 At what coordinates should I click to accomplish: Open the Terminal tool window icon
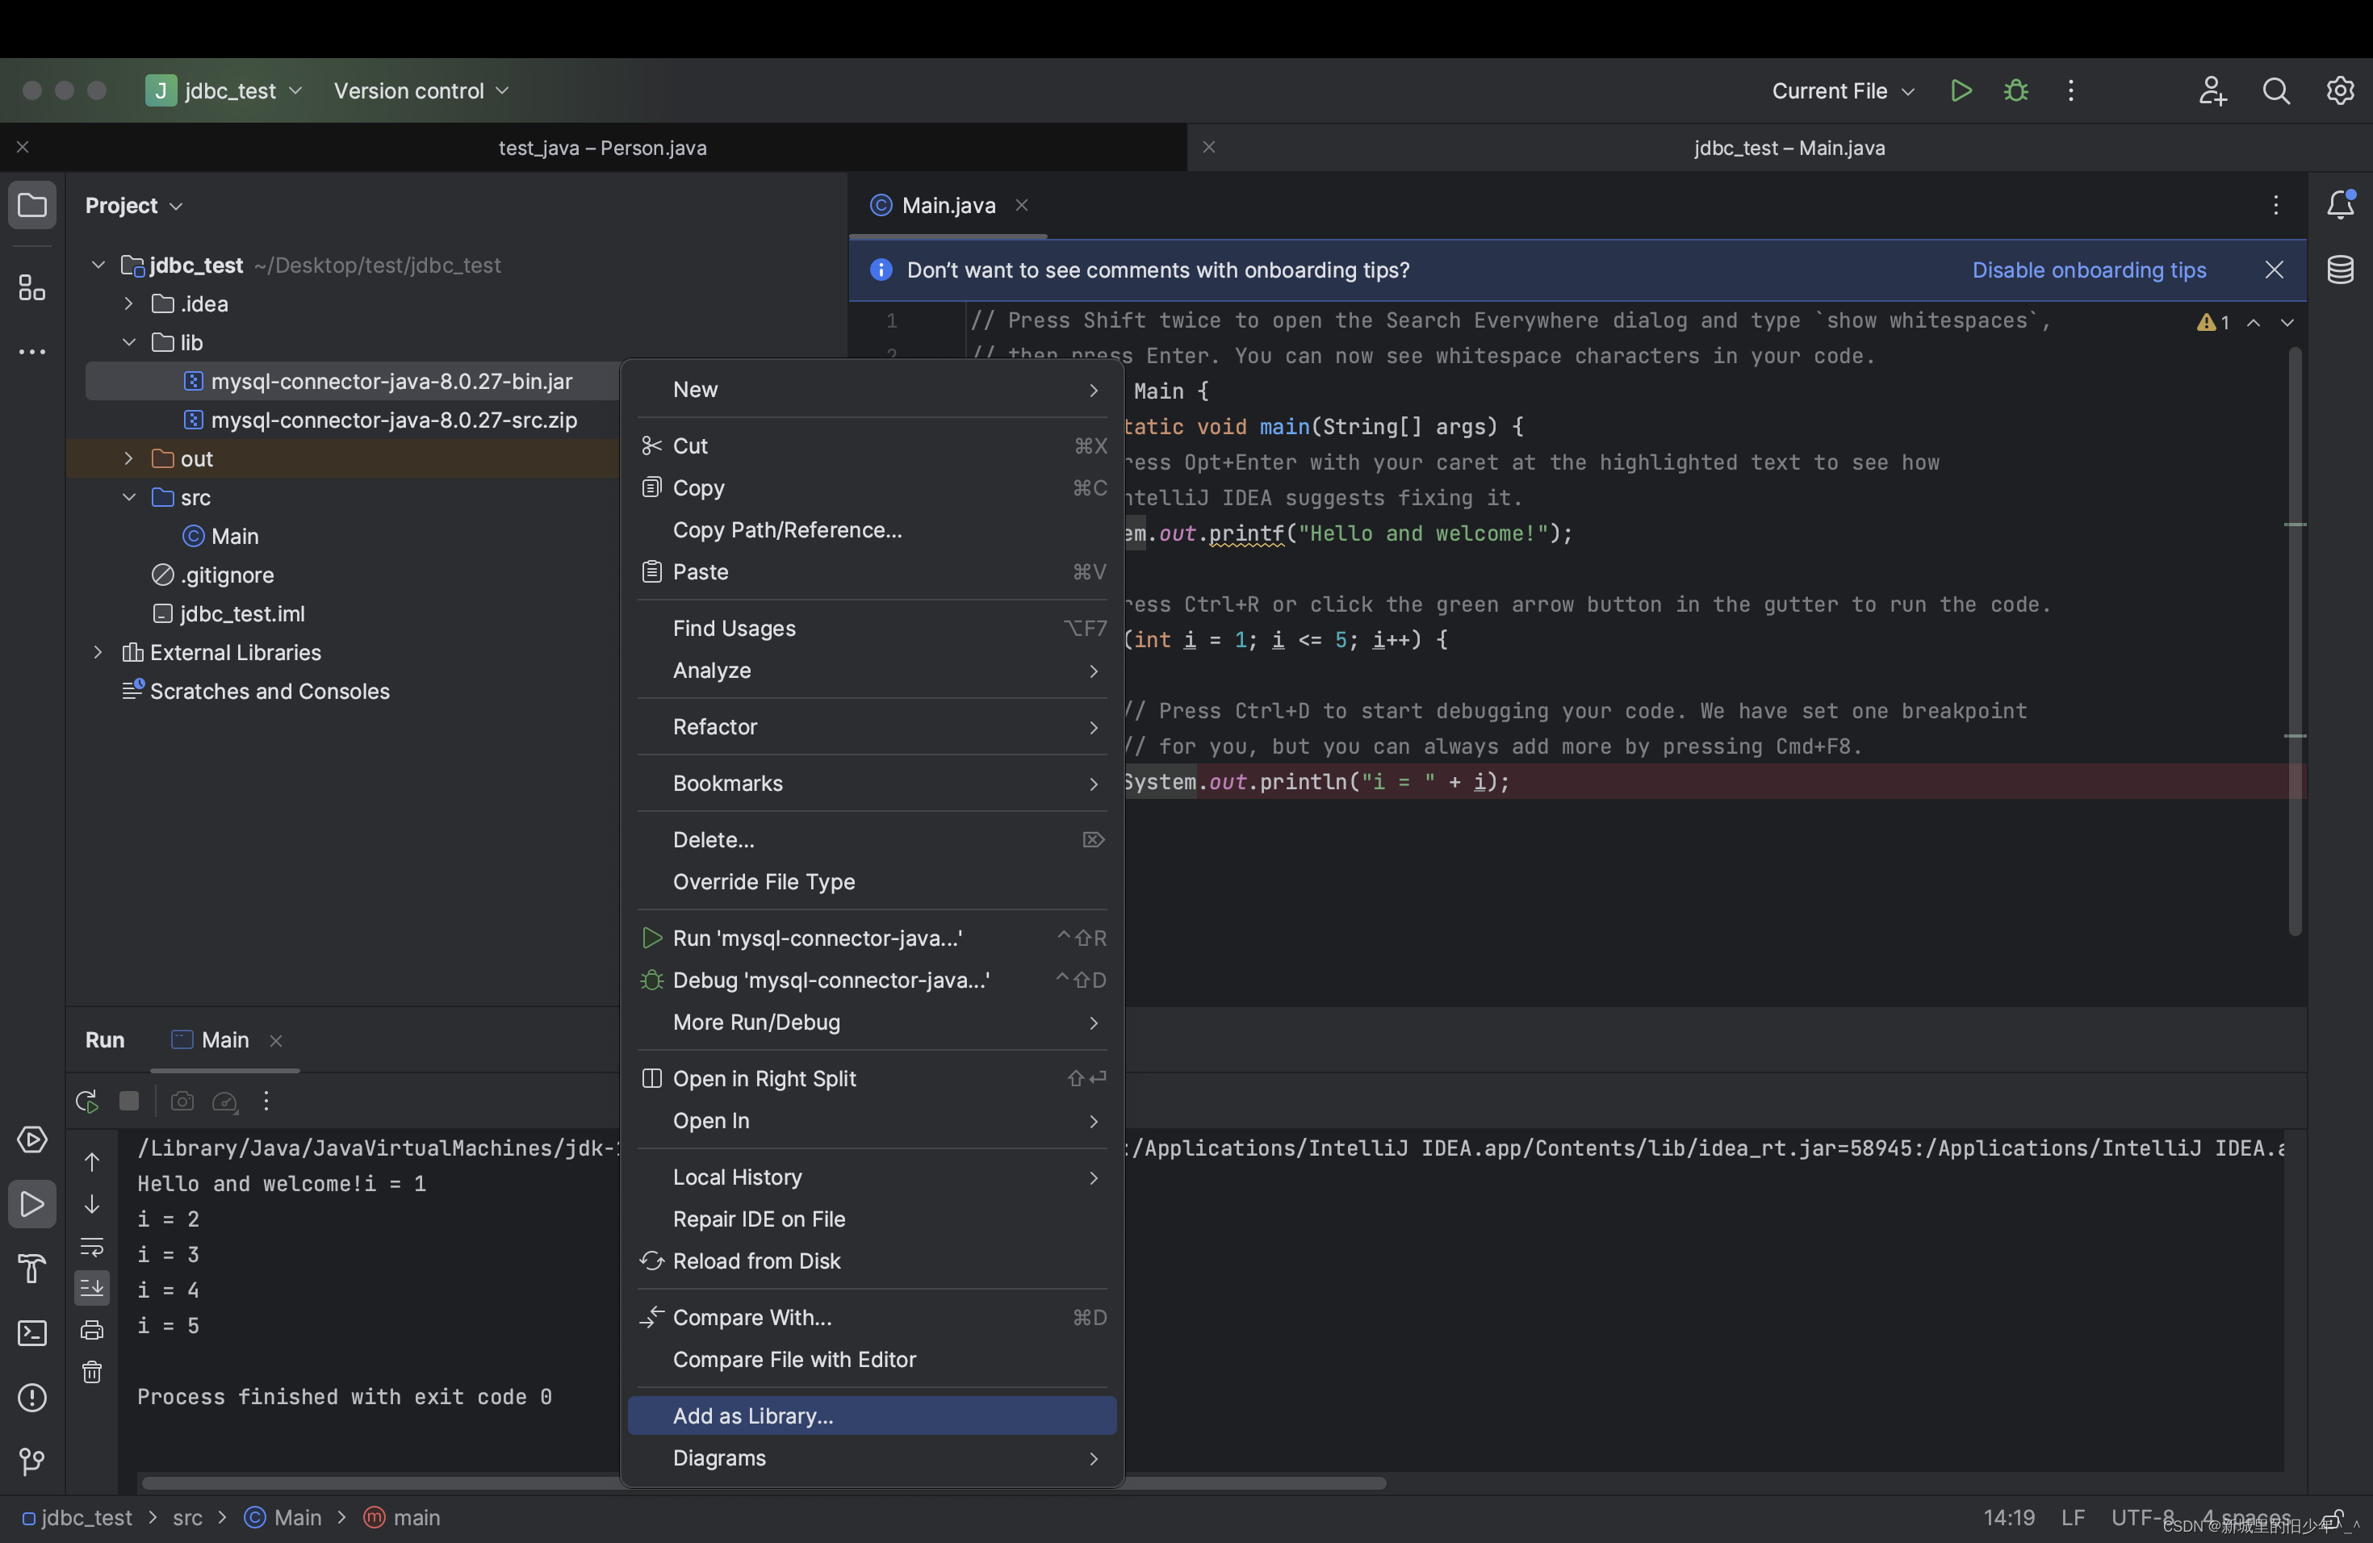point(32,1332)
